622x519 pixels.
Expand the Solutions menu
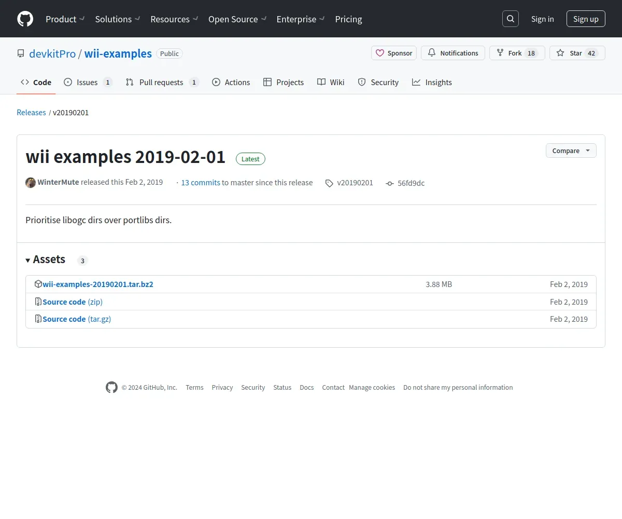coord(118,19)
